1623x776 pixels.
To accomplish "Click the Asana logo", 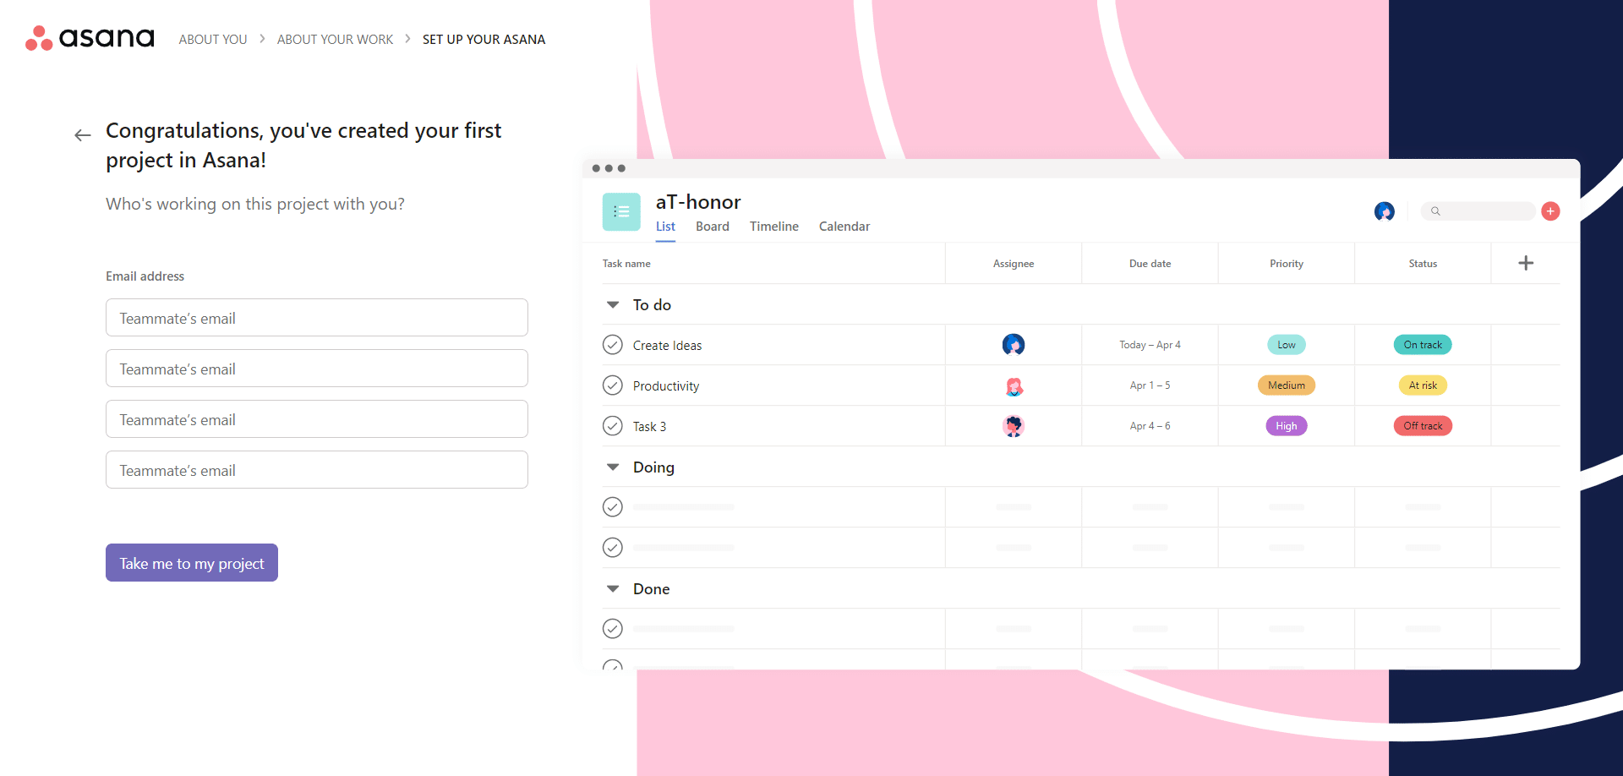I will [x=90, y=38].
